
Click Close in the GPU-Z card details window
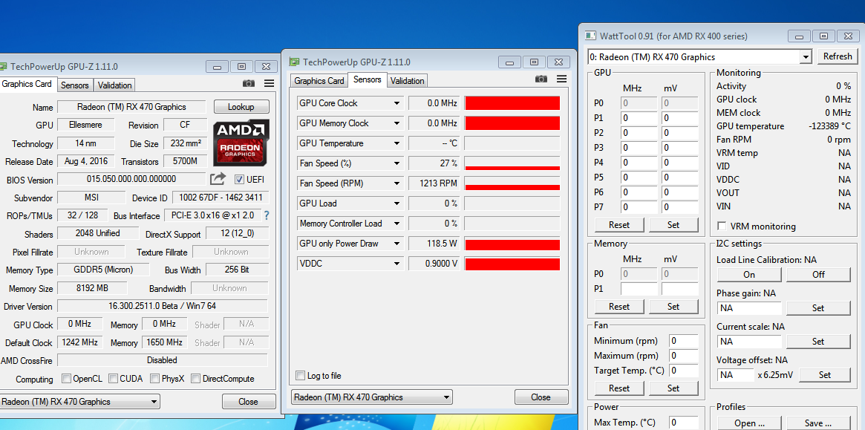[248, 401]
